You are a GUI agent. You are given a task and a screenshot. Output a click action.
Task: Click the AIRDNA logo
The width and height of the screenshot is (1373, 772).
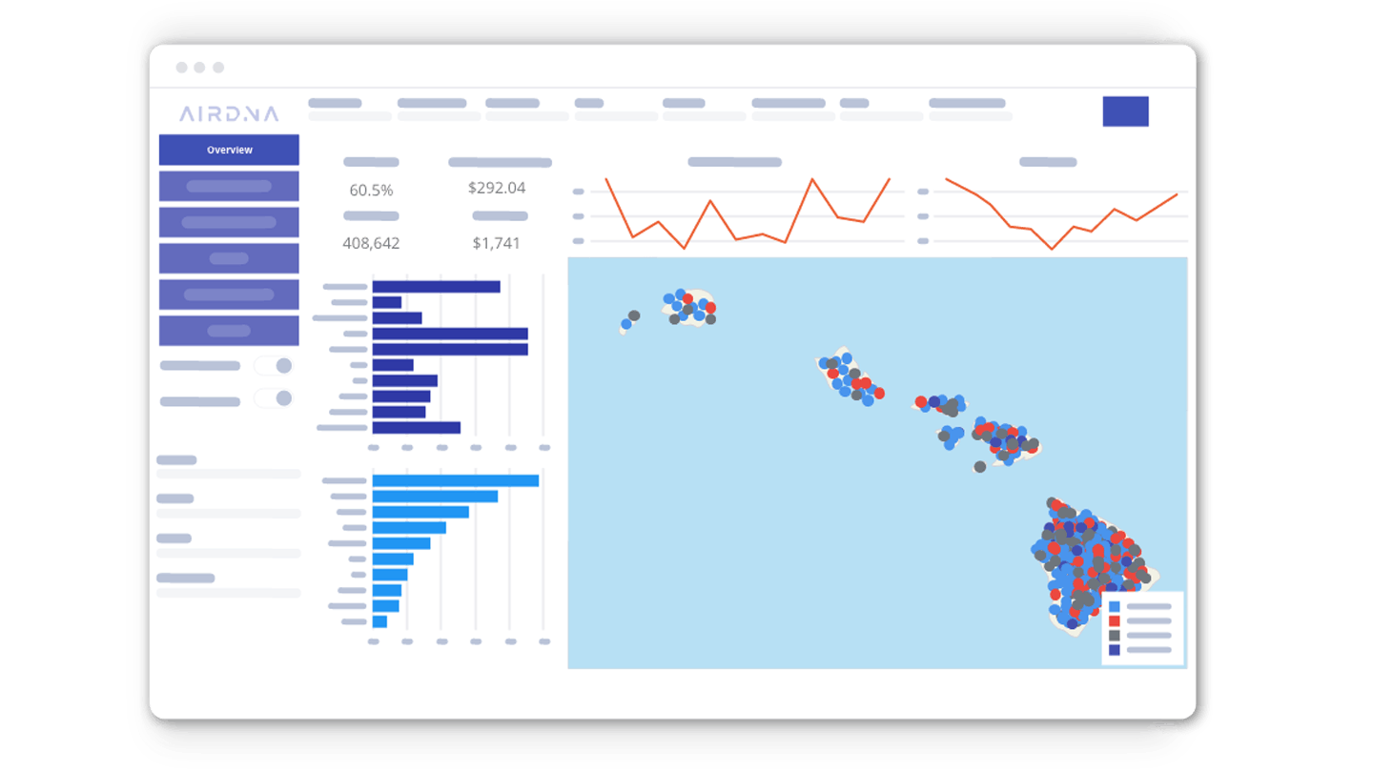tap(229, 114)
